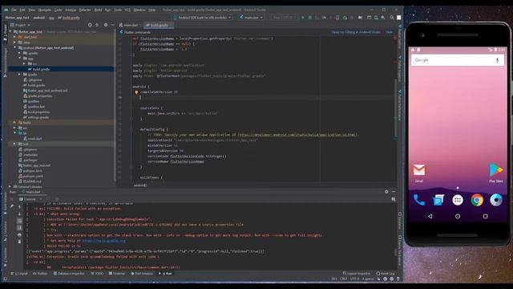Collapse the lib folder in project tree
The height and width of the screenshot is (289, 513).
[14, 133]
